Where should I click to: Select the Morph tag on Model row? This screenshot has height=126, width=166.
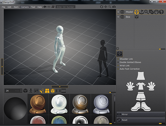coord(151,12)
